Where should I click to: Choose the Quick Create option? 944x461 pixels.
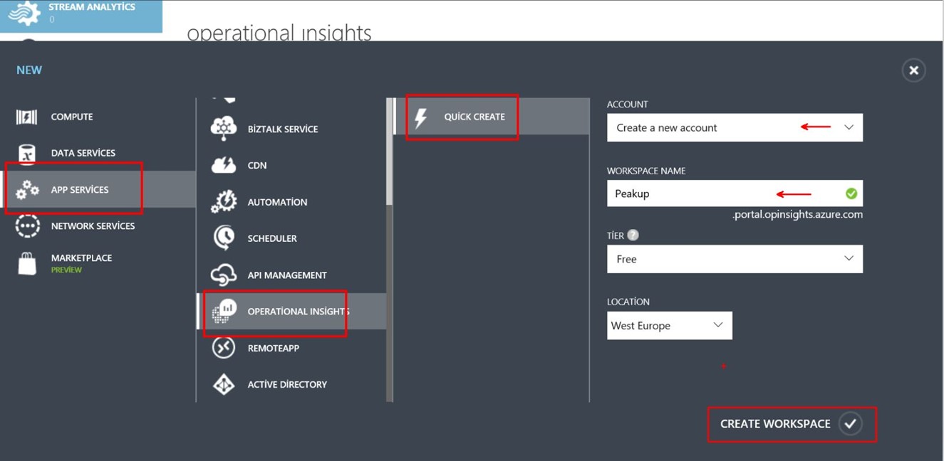492,117
